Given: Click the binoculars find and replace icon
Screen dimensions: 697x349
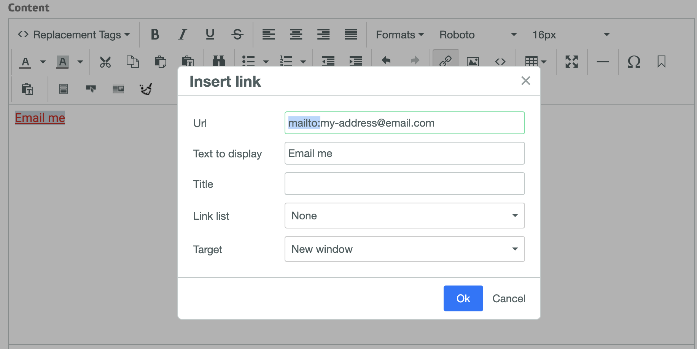Looking at the screenshot, I should pyautogui.click(x=219, y=61).
